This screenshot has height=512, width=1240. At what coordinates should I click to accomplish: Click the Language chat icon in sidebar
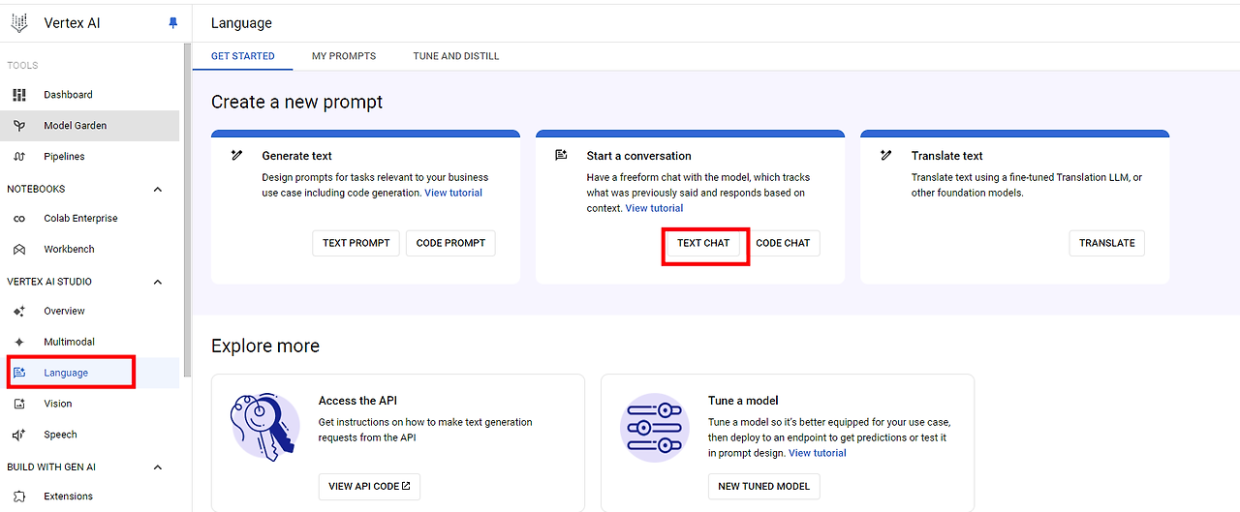(19, 373)
